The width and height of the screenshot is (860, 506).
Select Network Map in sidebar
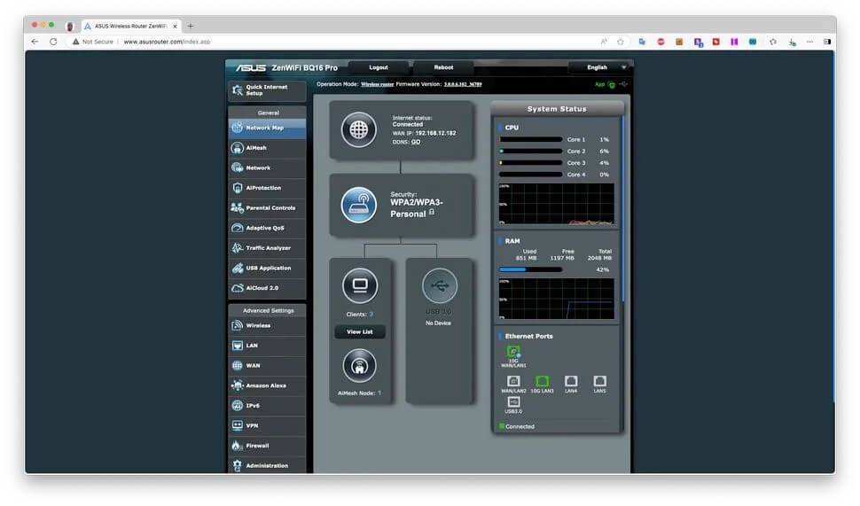267,128
